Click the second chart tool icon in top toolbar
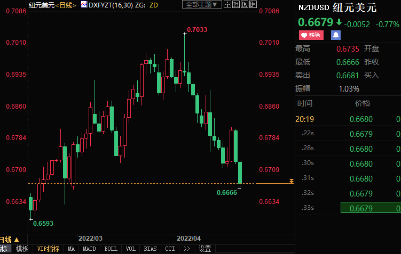 pos(237,5)
